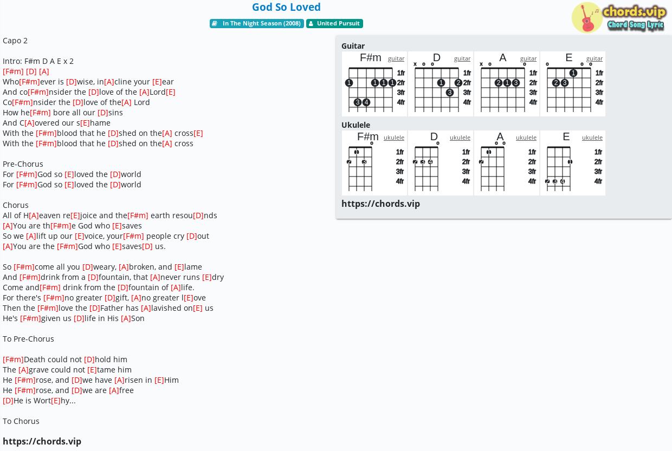Click the Pre-Chorus heading
This screenshot has width=672, height=451.
pyautogui.click(x=23, y=164)
